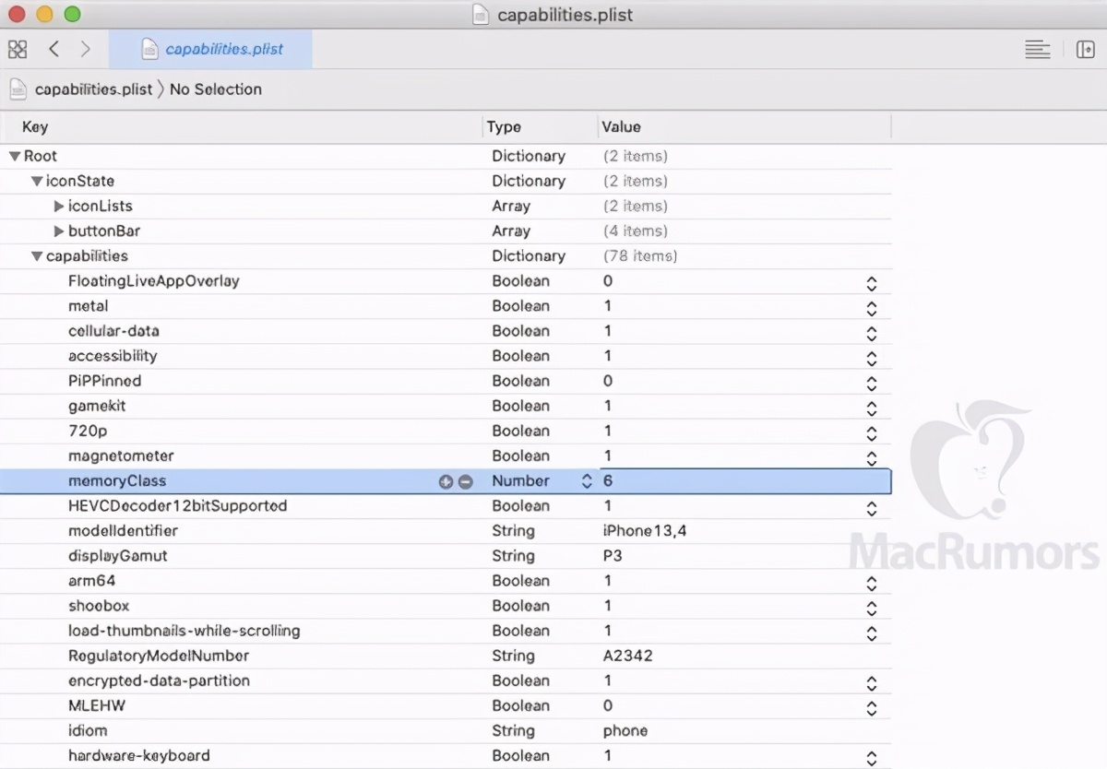Image resolution: width=1107 pixels, height=769 pixels.
Task: Toggle the metal Boolean value stepper
Action: pos(871,309)
